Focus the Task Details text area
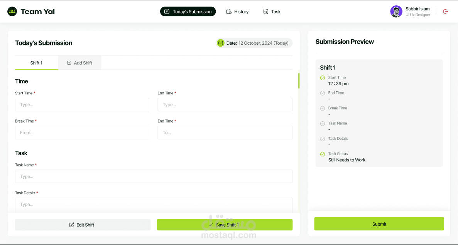This screenshot has height=245, width=458. click(154, 205)
